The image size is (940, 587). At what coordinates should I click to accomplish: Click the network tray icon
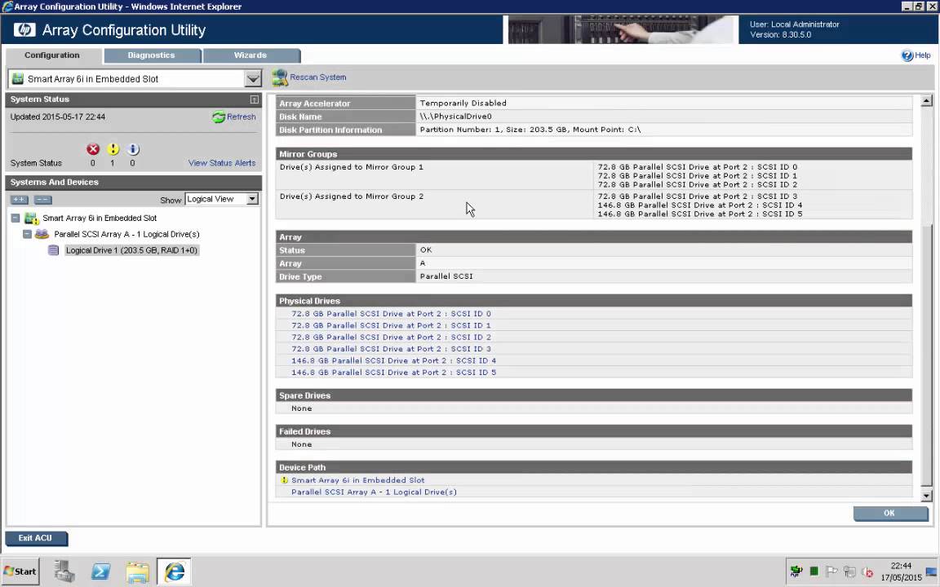(x=849, y=572)
